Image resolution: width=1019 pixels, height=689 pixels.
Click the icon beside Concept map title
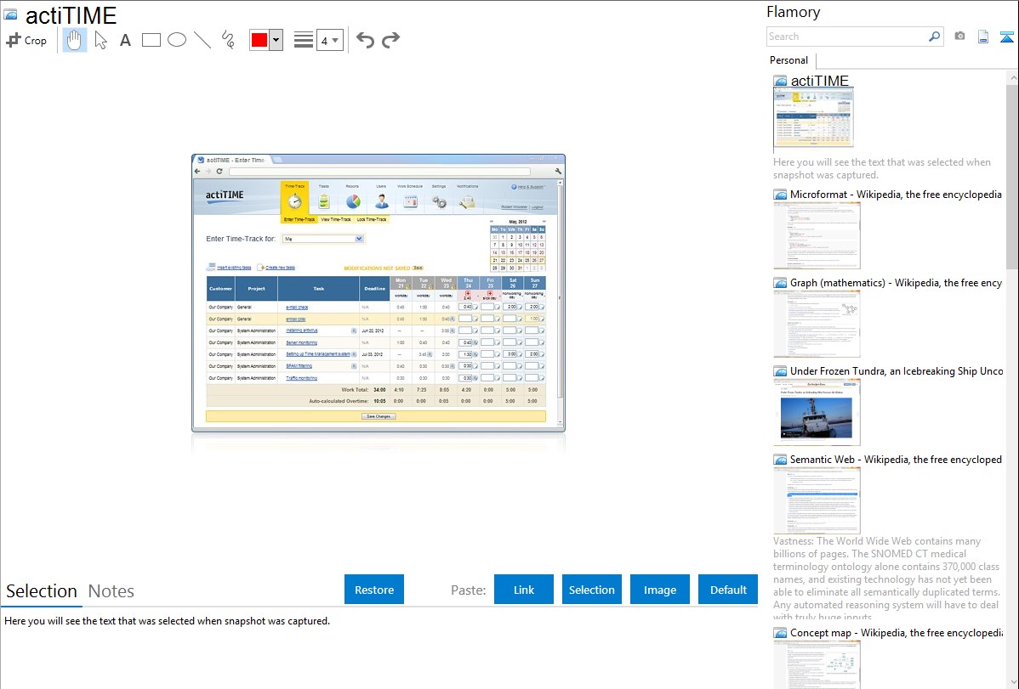tap(781, 632)
